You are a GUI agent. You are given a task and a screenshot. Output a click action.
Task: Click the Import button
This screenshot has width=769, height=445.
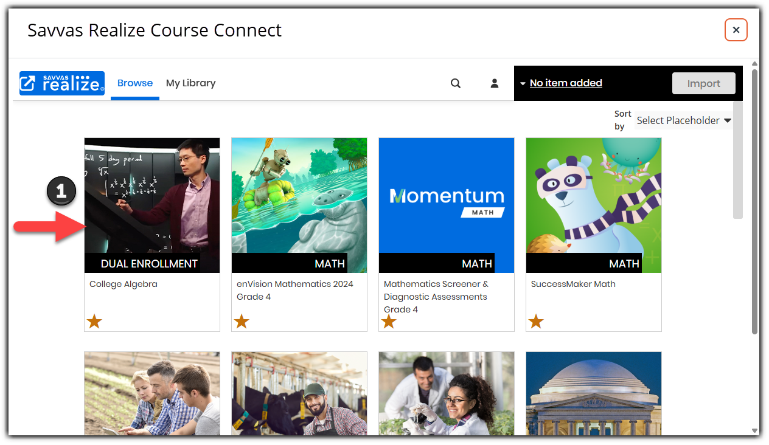(704, 84)
